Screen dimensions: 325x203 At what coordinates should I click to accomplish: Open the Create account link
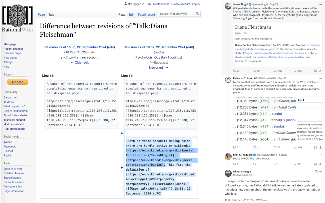pos(181,4)
